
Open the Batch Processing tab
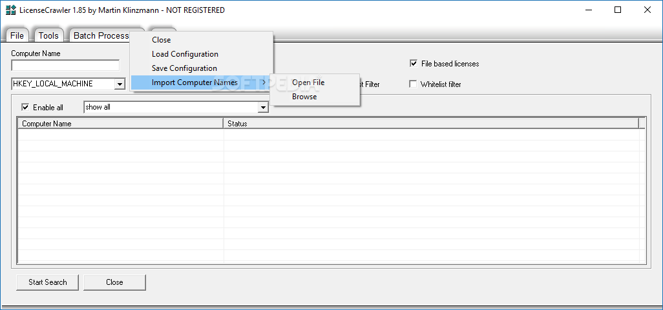(x=101, y=35)
